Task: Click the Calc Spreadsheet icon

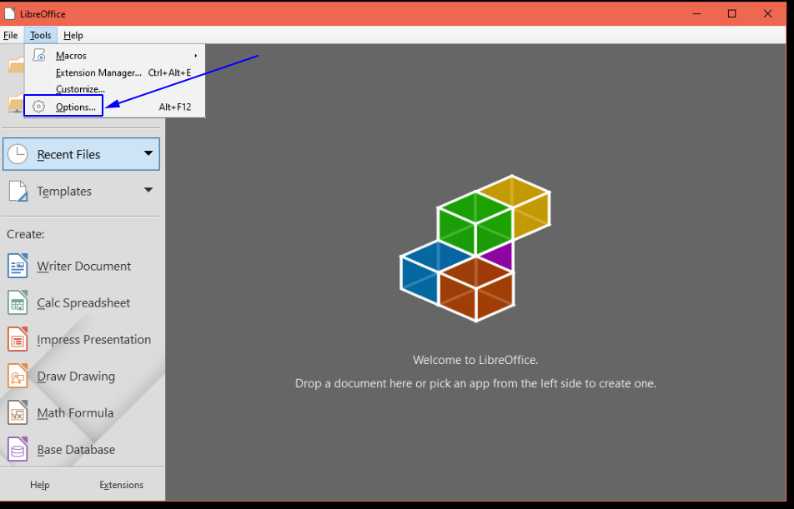Action: click(x=18, y=302)
